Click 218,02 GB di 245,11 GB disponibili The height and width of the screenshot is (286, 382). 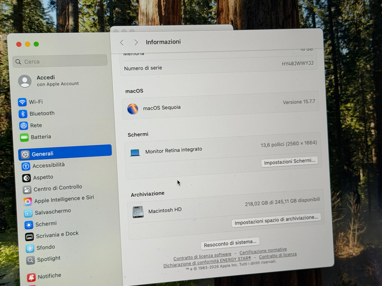[282, 202]
